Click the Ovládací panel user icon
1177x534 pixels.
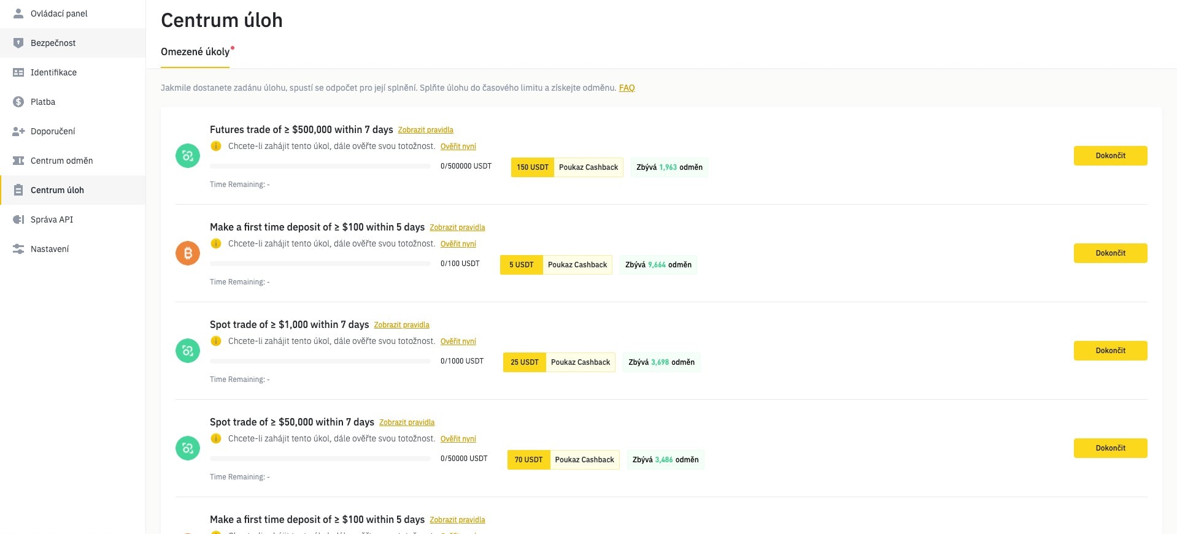pos(18,13)
